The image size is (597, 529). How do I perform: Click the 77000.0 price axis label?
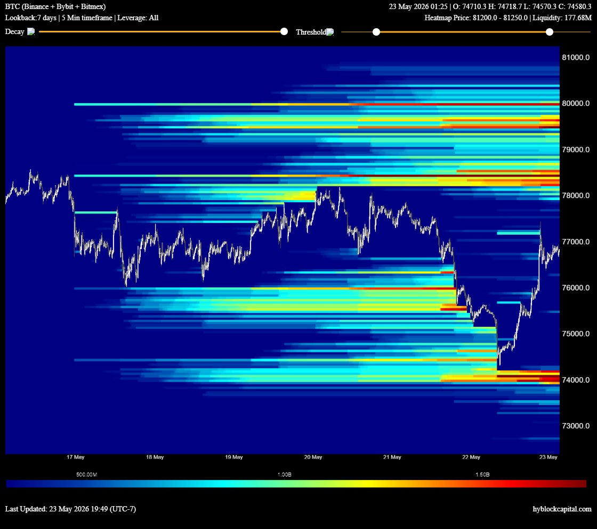(x=576, y=242)
